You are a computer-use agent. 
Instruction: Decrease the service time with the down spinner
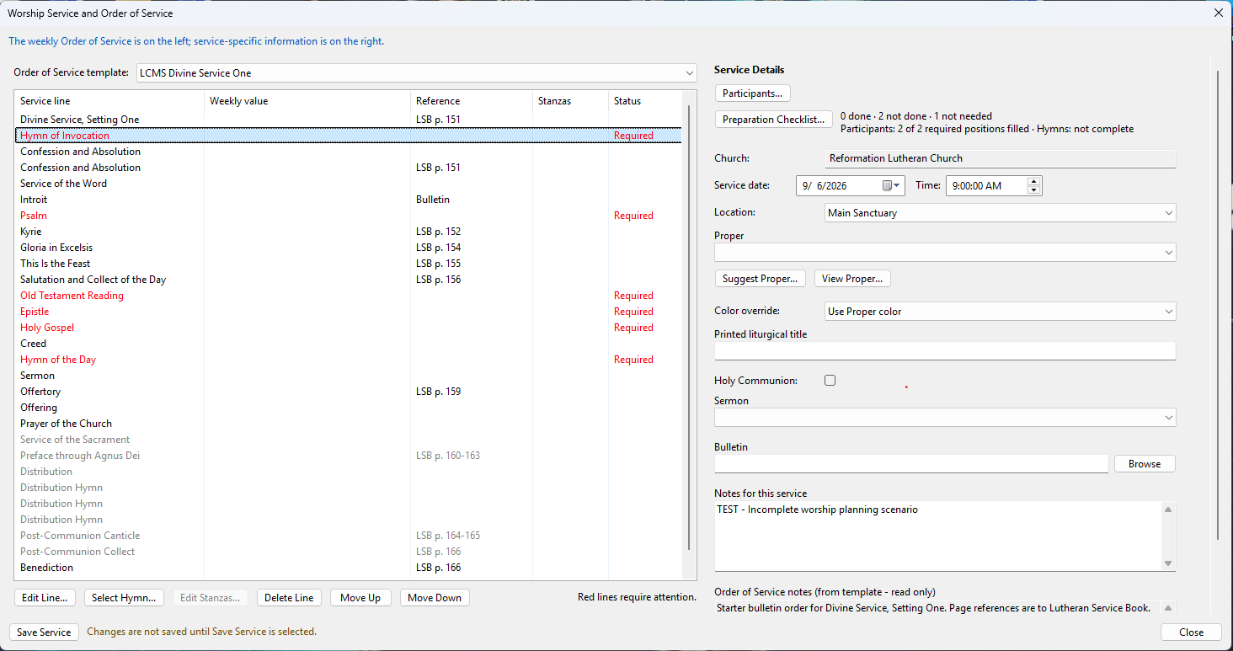(x=1034, y=190)
